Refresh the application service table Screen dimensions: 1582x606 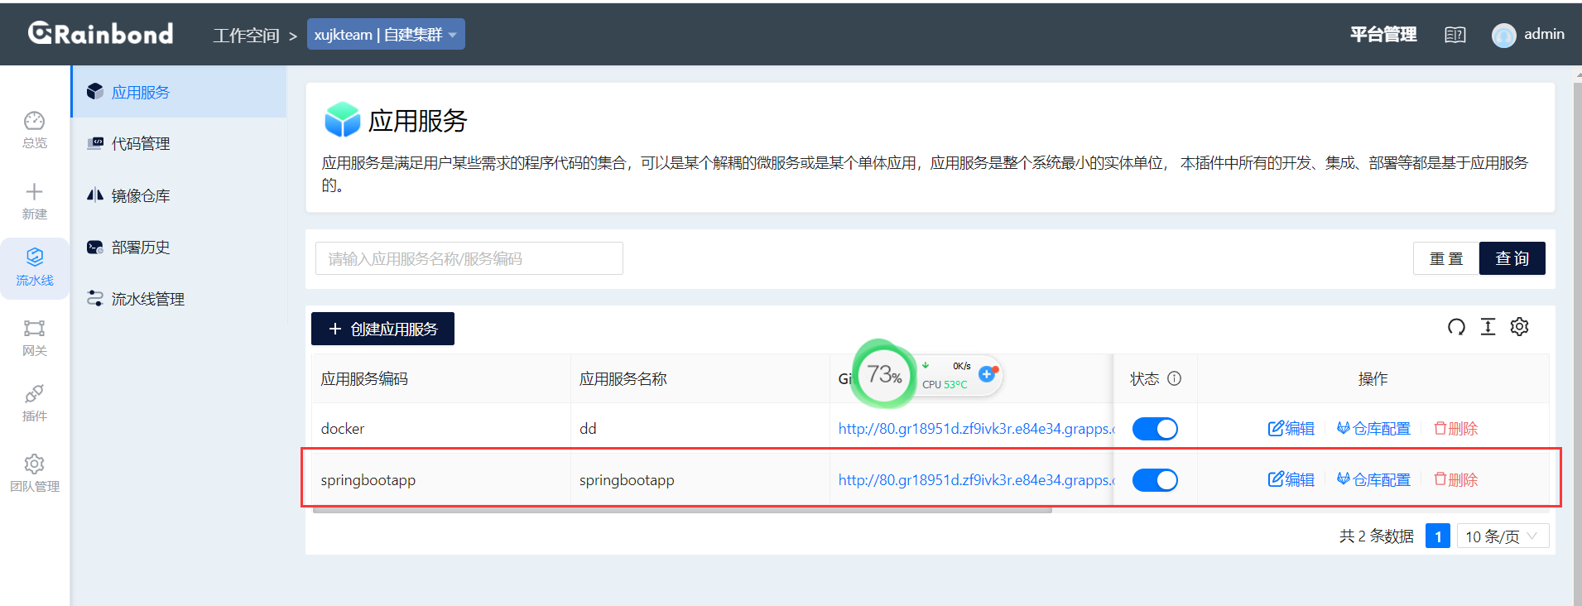(x=1456, y=327)
